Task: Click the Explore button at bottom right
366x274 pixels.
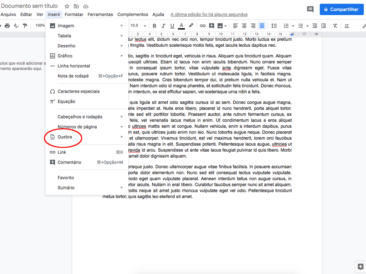Action: 360,267
